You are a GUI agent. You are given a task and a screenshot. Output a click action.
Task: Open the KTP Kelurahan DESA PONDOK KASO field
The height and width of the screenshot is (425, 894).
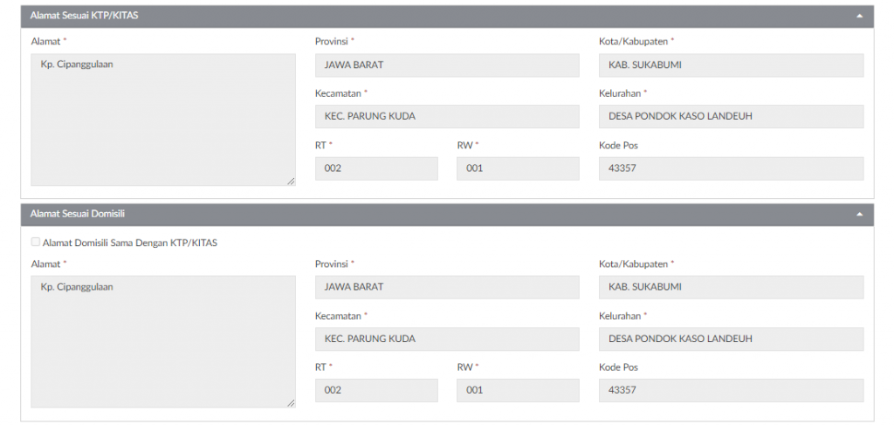click(x=731, y=117)
